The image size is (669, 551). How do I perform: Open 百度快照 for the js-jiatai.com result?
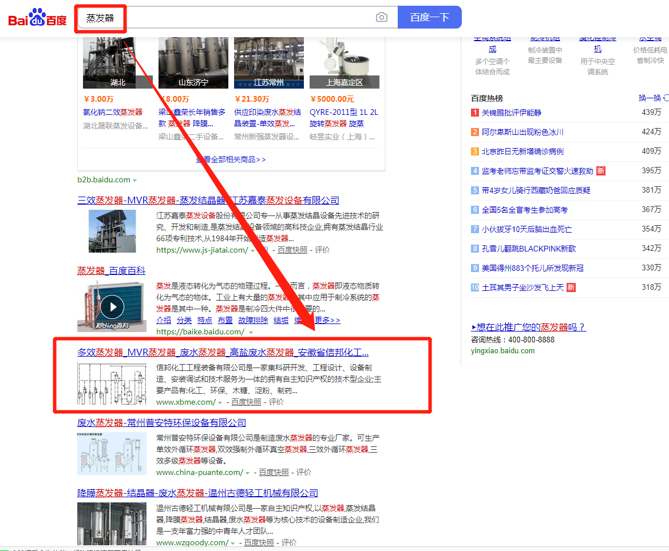point(292,250)
